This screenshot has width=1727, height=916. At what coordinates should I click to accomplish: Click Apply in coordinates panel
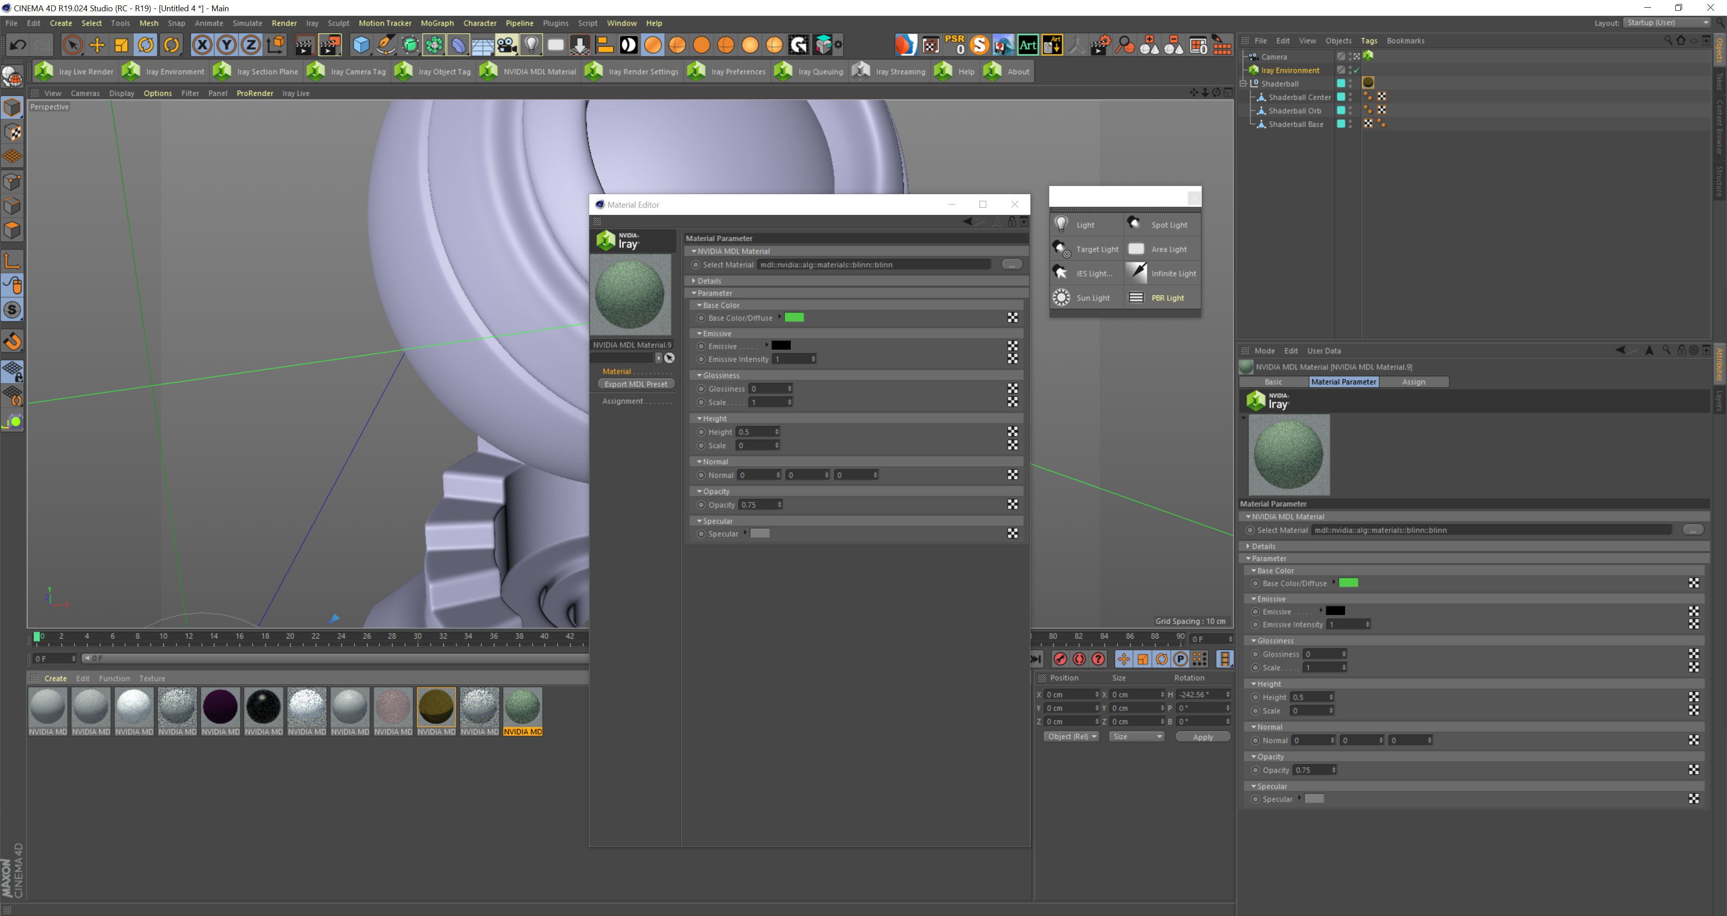click(1203, 737)
